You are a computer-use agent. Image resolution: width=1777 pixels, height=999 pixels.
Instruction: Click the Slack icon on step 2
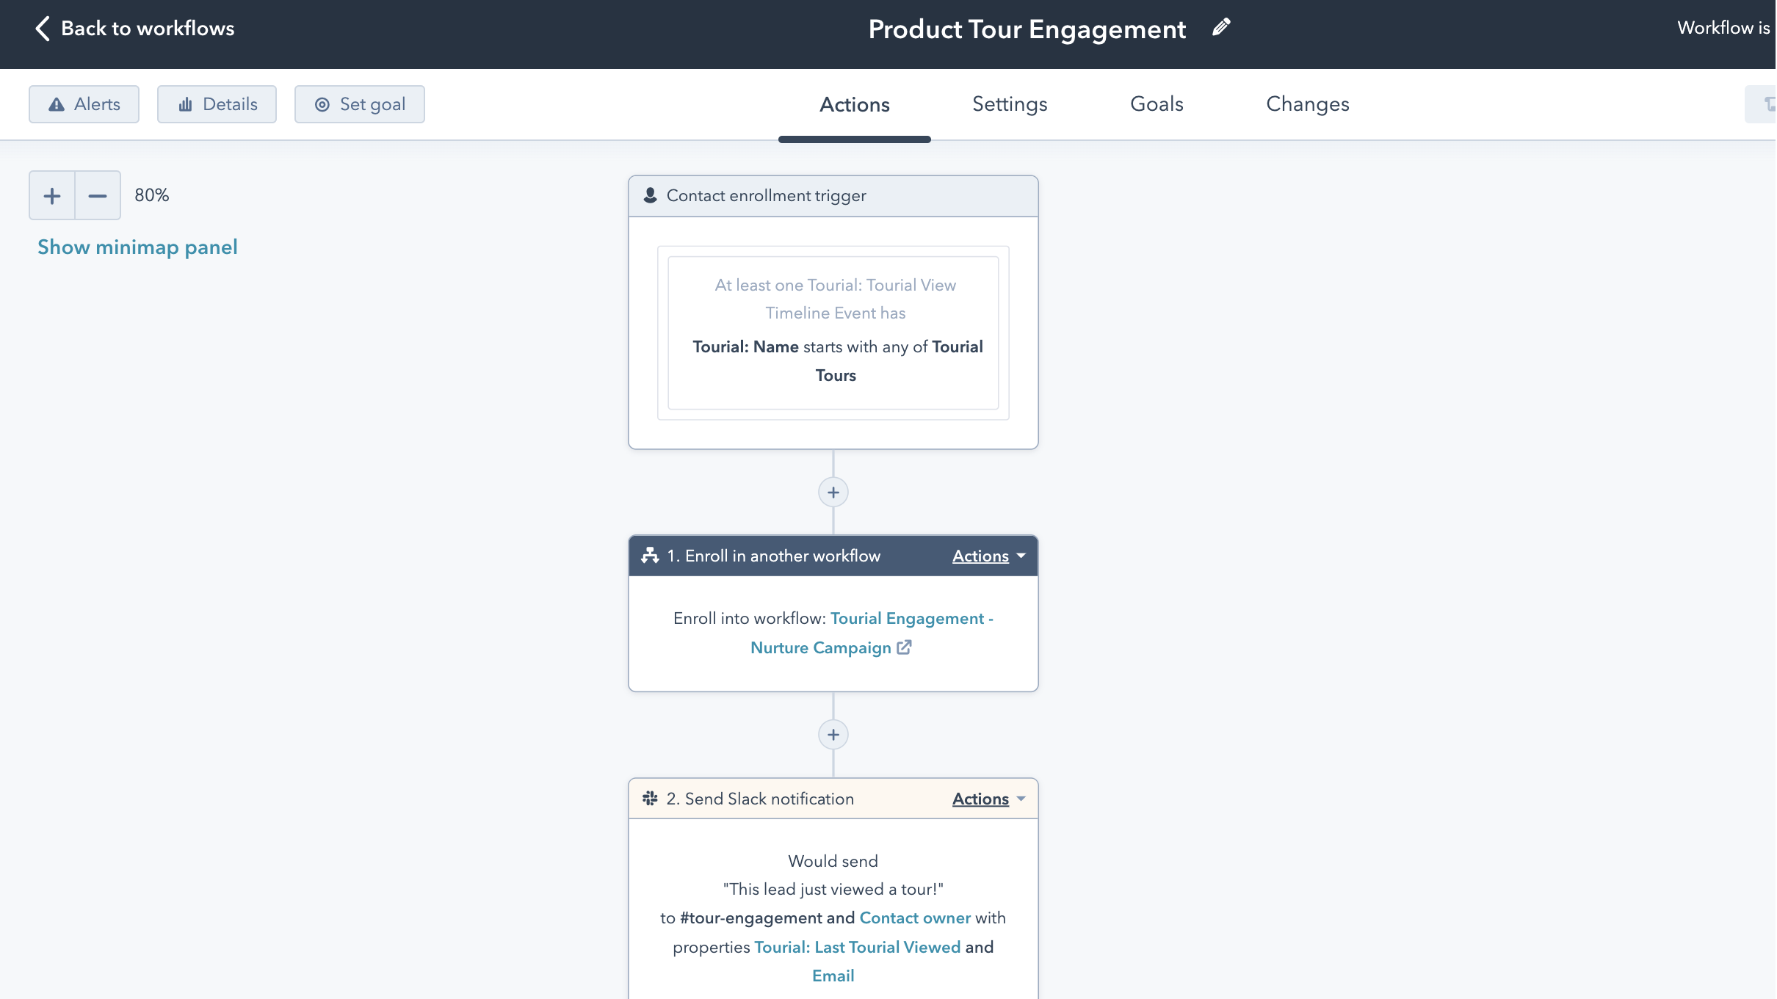[x=650, y=799]
